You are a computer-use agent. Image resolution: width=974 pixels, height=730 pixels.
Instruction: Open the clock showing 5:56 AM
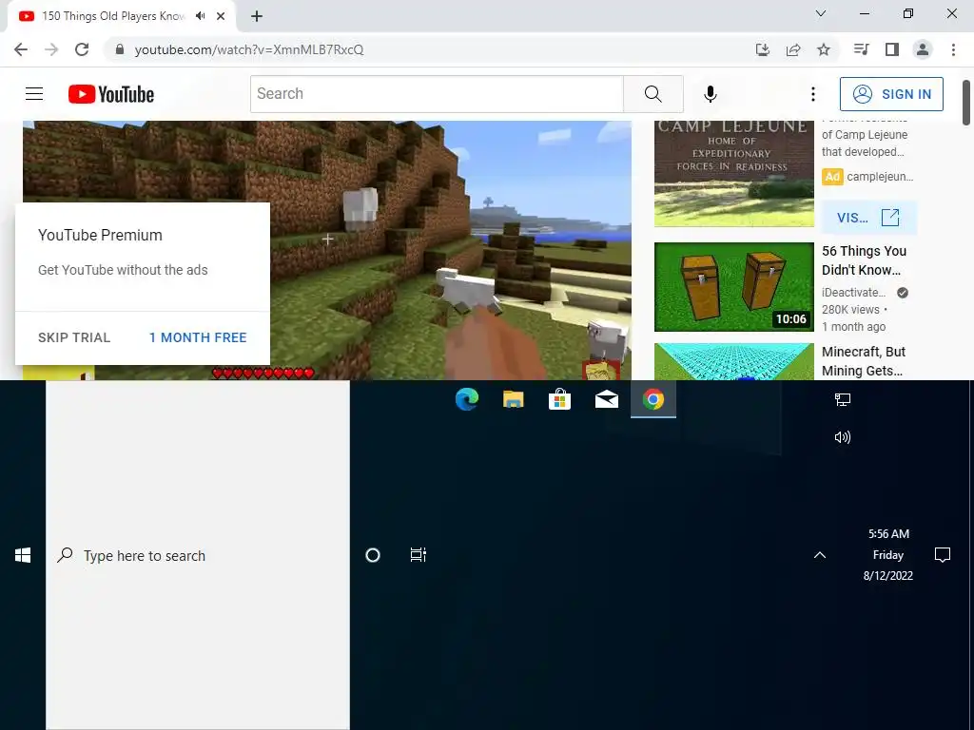(888, 555)
